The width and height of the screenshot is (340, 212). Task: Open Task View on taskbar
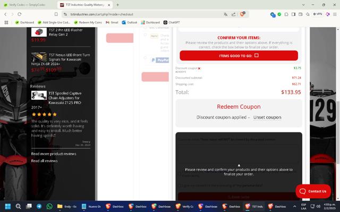[29, 206]
